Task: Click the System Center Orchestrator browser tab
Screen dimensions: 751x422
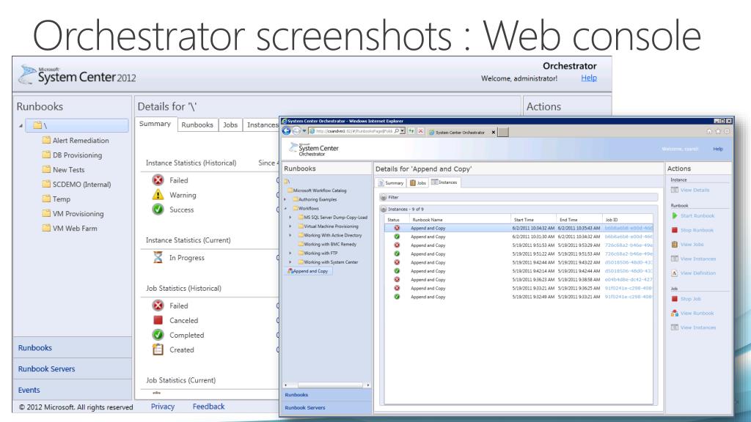Action: pos(461,132)
